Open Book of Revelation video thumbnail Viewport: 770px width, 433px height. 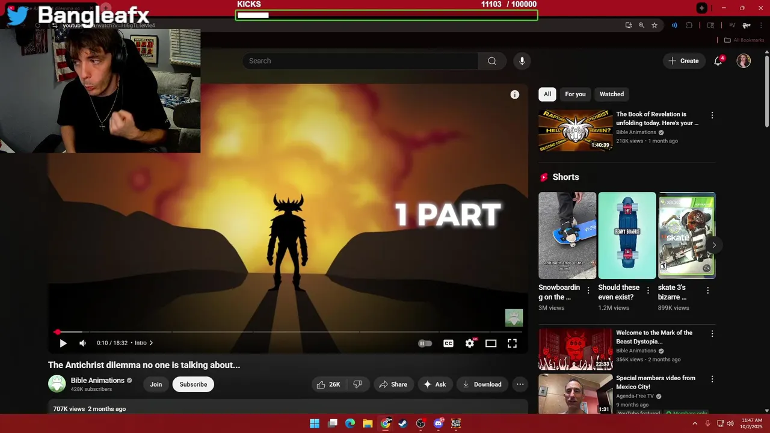(576, 130)
